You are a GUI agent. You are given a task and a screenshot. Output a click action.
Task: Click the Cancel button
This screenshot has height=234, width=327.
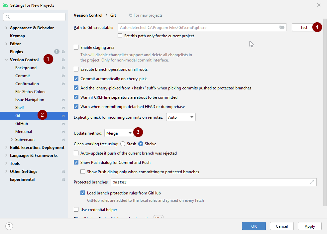pyautogui.click(x=282, y=226)
